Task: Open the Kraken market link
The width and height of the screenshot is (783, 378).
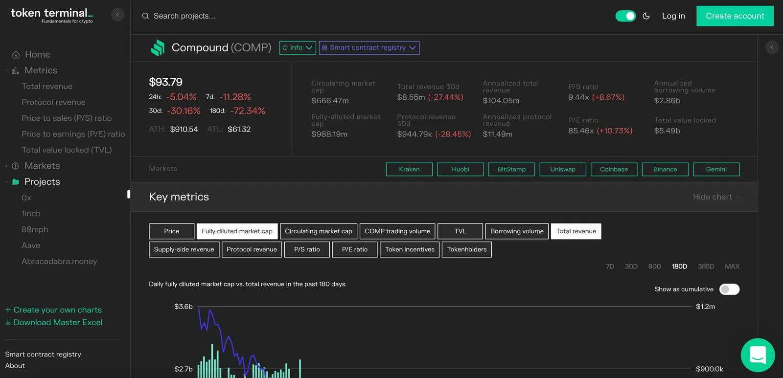Action: pyautogui.click(x=409, y=170)
